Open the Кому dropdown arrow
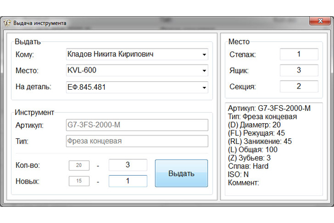This screenshot has height=223, width=334. point(204,55)
